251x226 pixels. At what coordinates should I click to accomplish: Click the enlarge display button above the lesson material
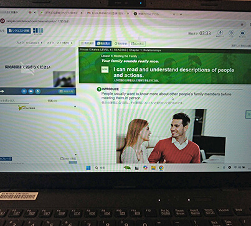138,43
